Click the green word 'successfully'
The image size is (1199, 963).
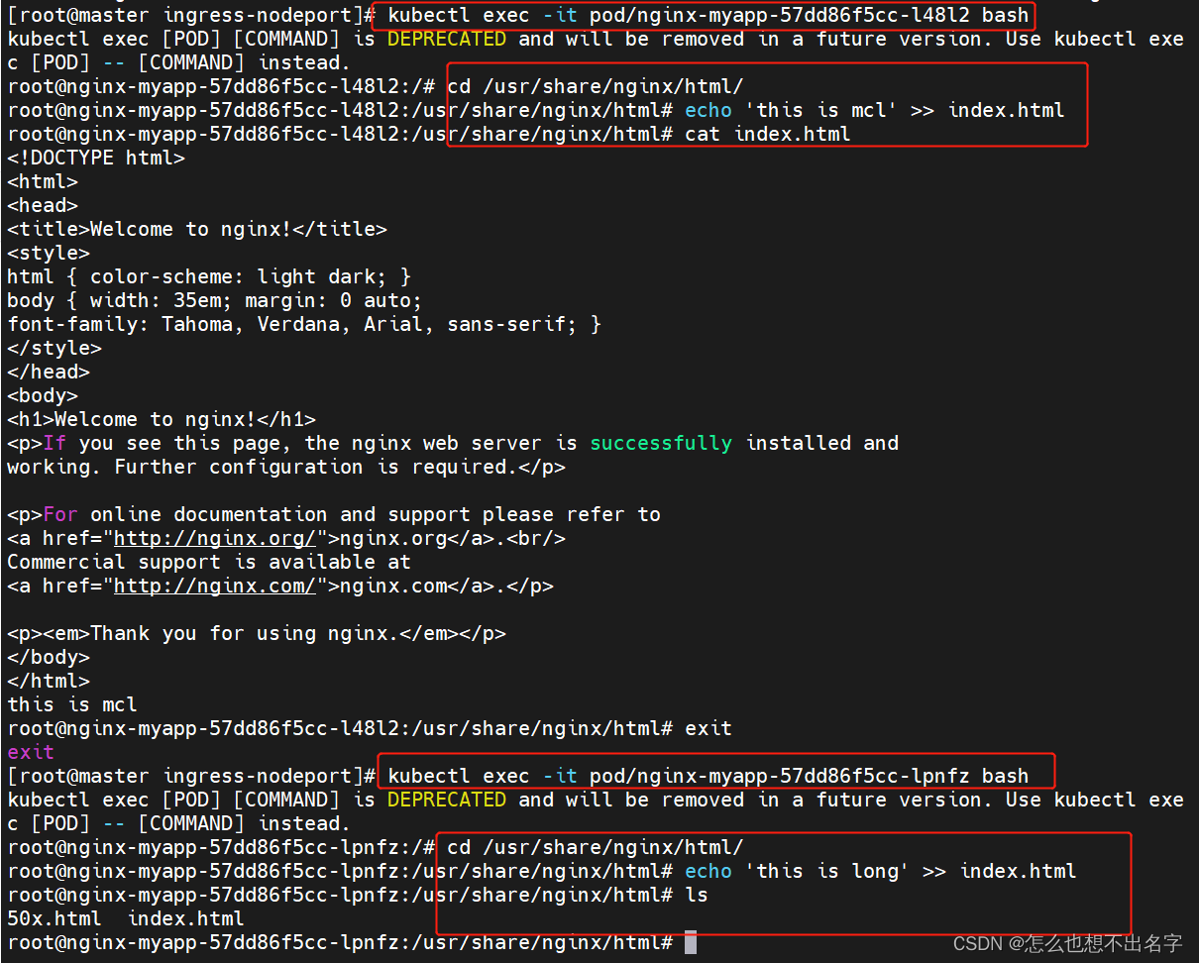pyautogui.click(x=661, y=443)
